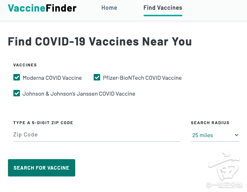Toggle the Pfizer-BioNTech COVID Vaccine checkbox
The height and width of the screenshot is (192, 247).
97,77
